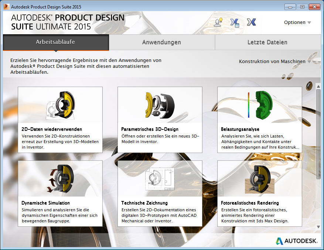Click the scrollbar up arrow

(318, 87)
